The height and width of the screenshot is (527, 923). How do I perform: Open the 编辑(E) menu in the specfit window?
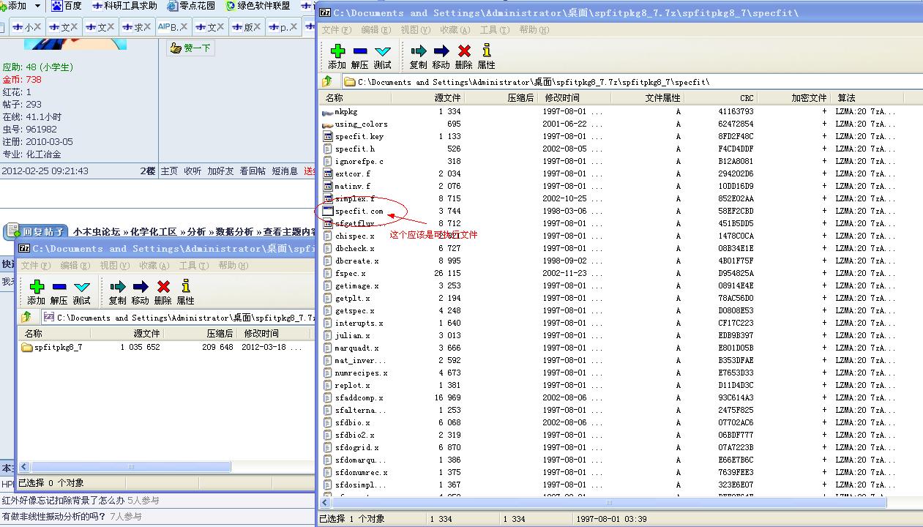[376, 30]
